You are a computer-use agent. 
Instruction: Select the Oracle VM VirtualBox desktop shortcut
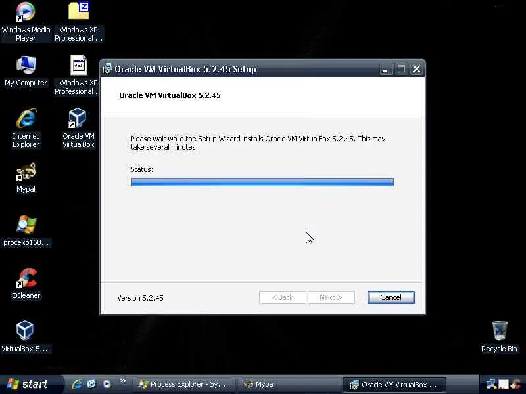coord(78,128)
